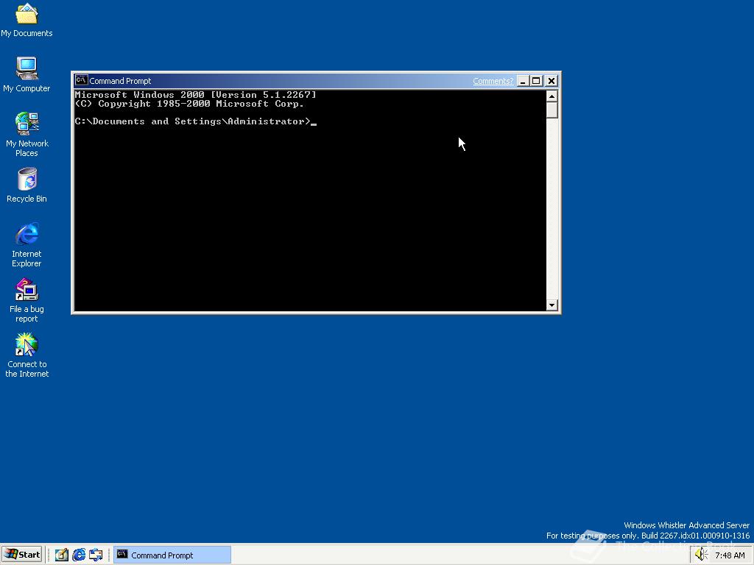Click the 7:48 AM system clock
Image resolution: width=754 pixels, height=565 pixels.
[x=730, y=555]
